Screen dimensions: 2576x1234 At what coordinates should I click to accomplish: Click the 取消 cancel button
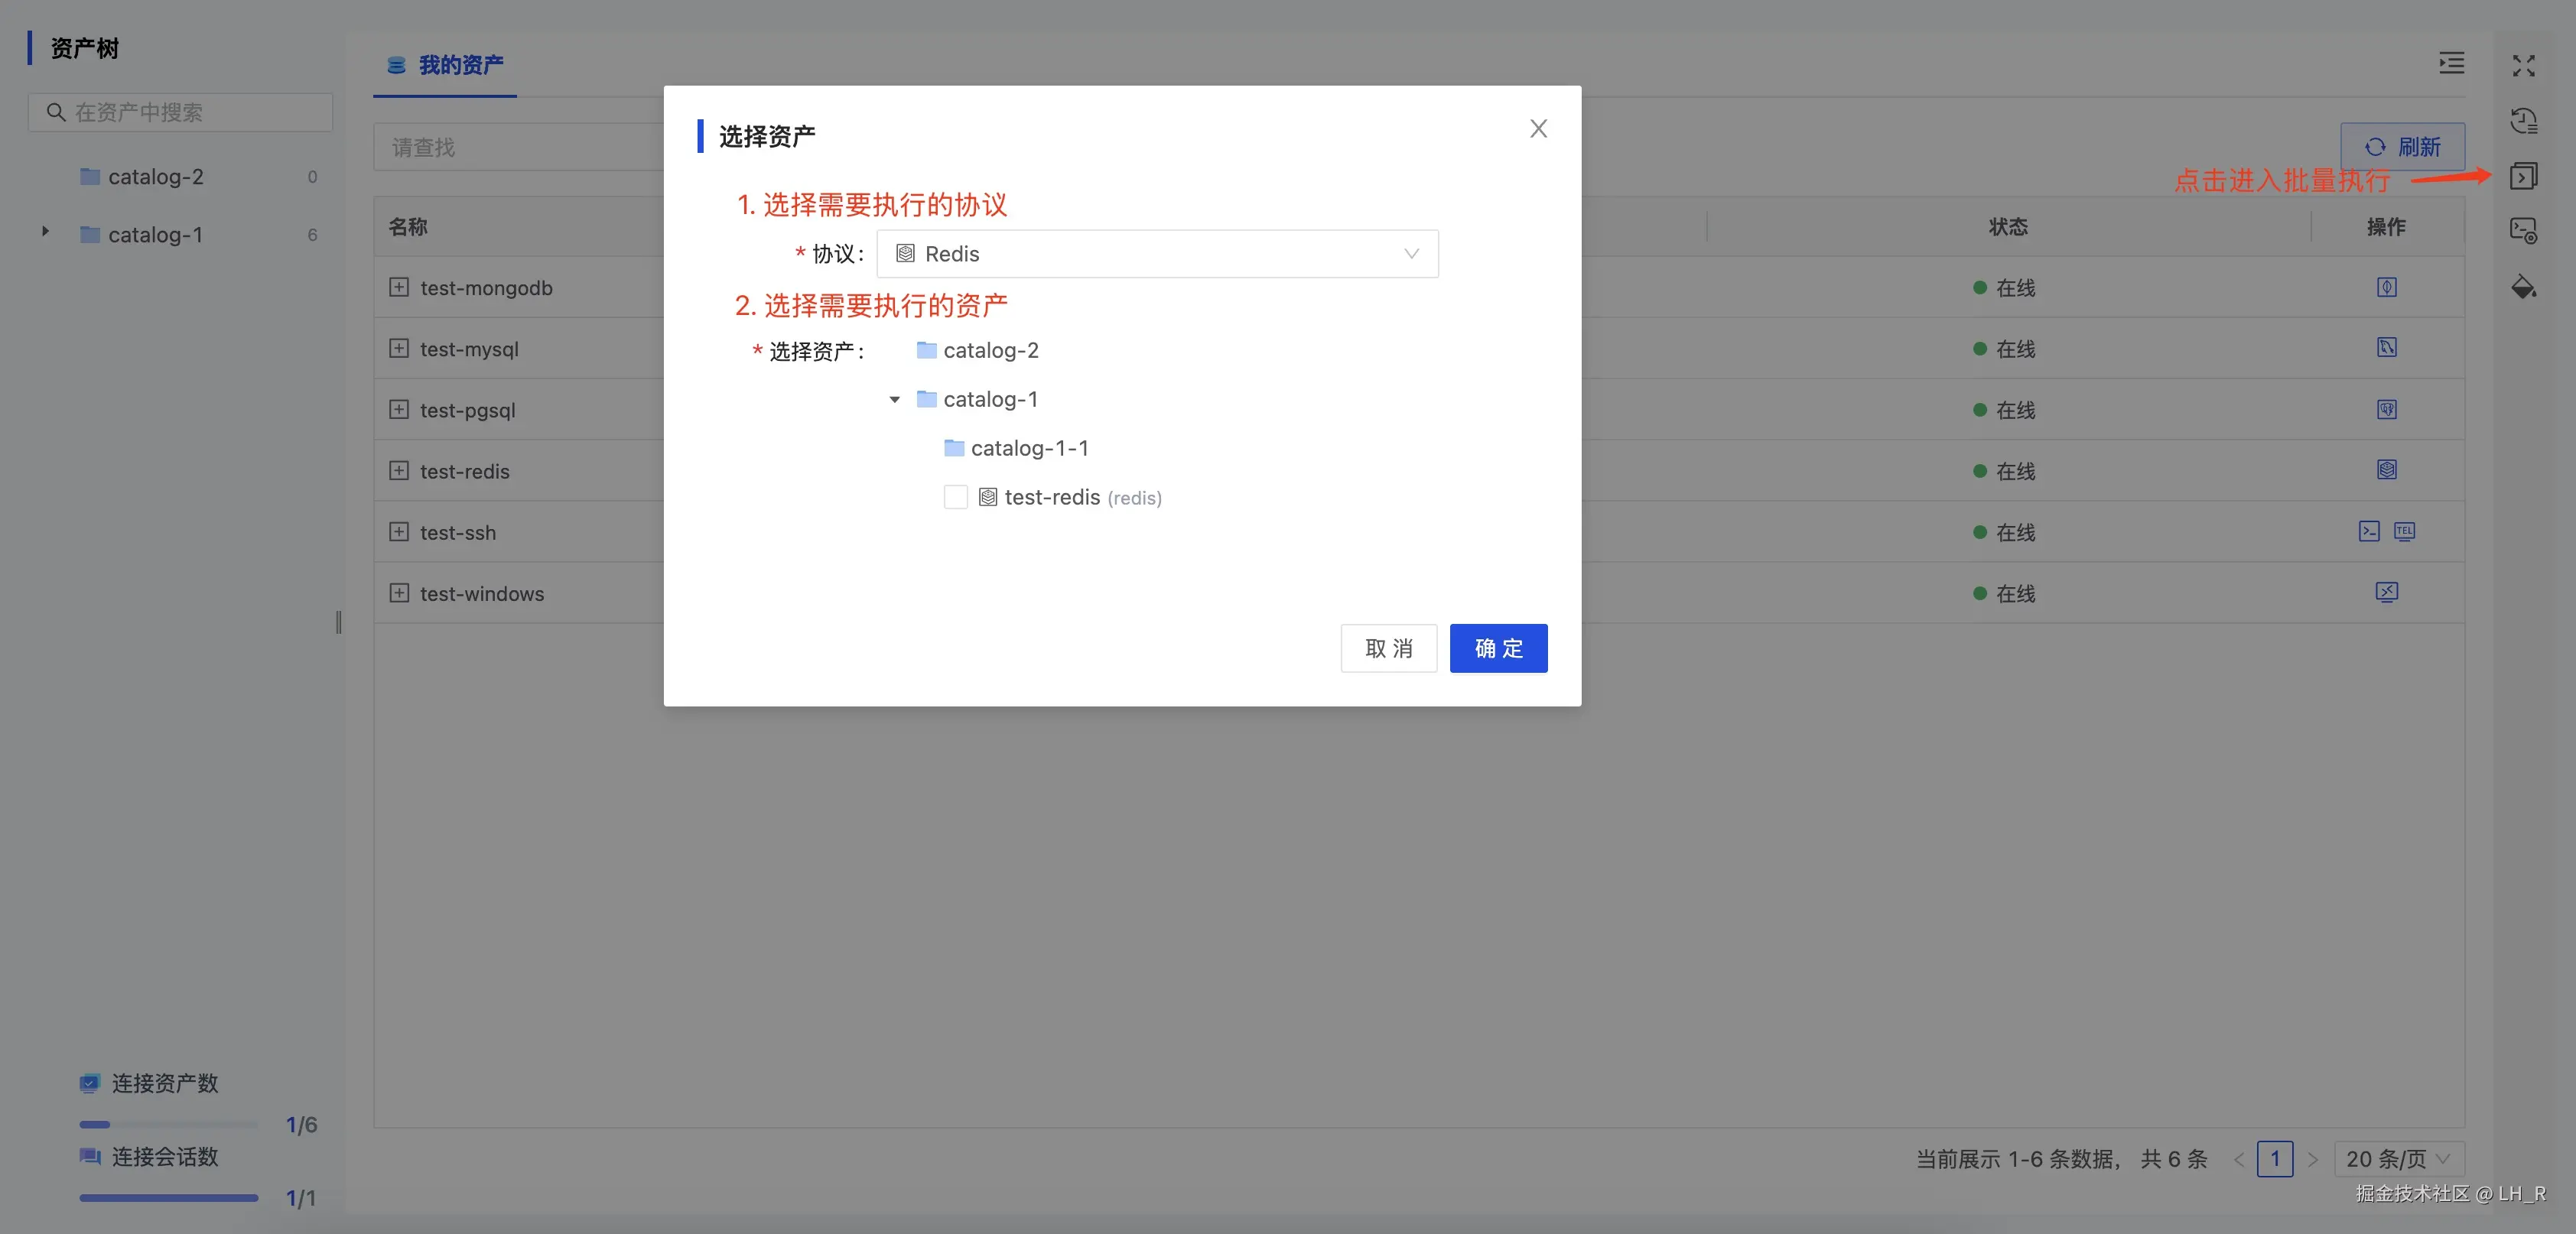[1388, 648]
